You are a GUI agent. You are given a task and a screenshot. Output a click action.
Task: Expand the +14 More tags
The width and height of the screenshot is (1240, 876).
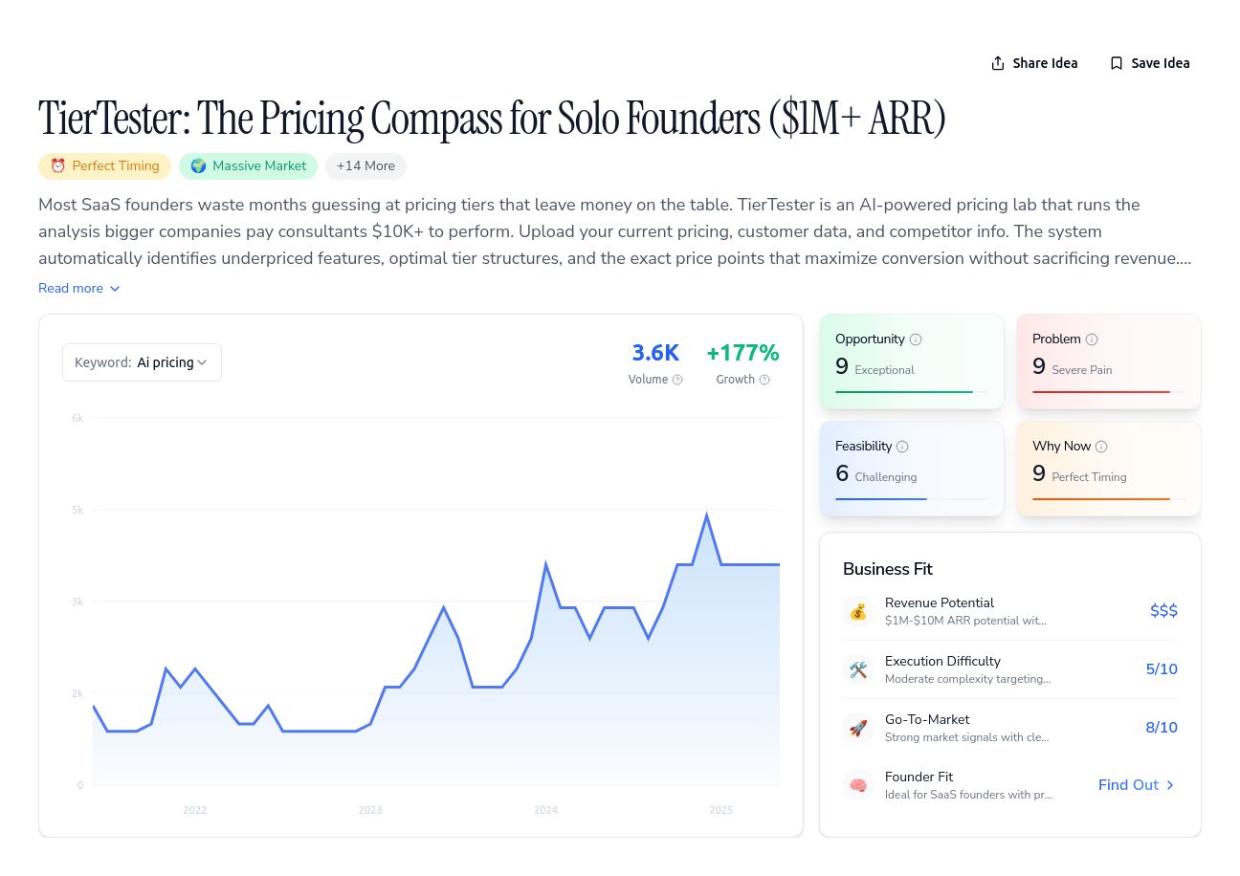pyautogui.click(x=365, y=165)
